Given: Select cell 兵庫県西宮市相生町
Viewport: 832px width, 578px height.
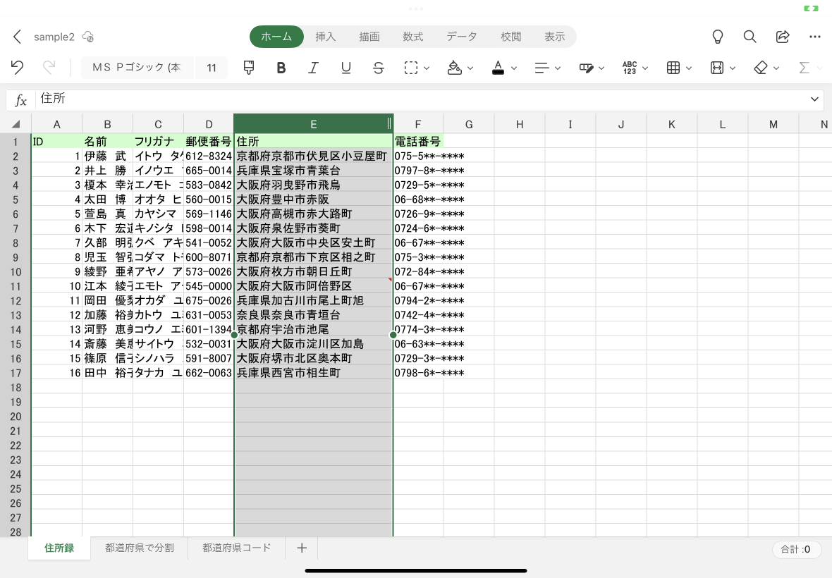Looking at the screenshot, I should pyautogui.click(x=313, y=372).
